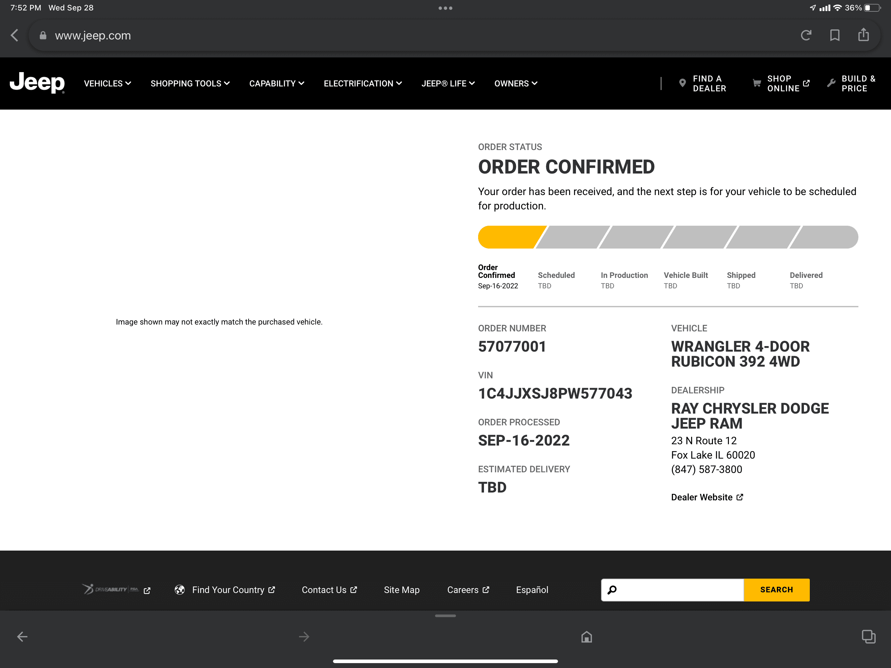Expand the Capability menu
Image resolution: width=891 pixels, height=668 pixels.
coord(277,83)
